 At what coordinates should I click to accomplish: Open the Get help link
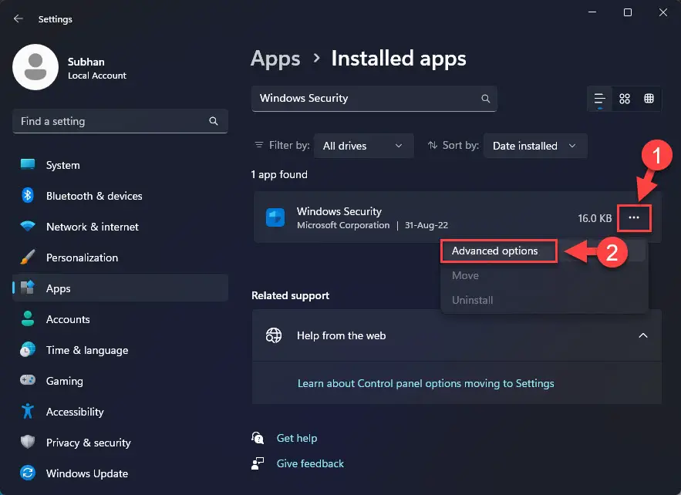[297, 438]
